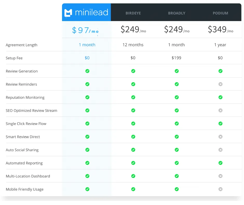Click the Smart Review Direct label
This screenshot has height=205, width=244.
[23, 137]
